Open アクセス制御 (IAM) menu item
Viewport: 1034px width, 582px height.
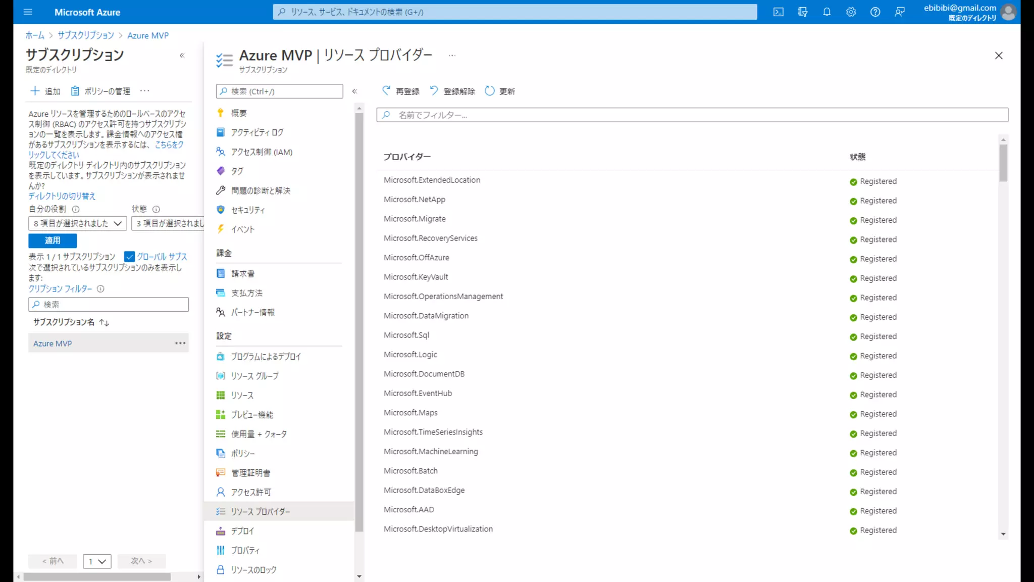coord(261,152)
